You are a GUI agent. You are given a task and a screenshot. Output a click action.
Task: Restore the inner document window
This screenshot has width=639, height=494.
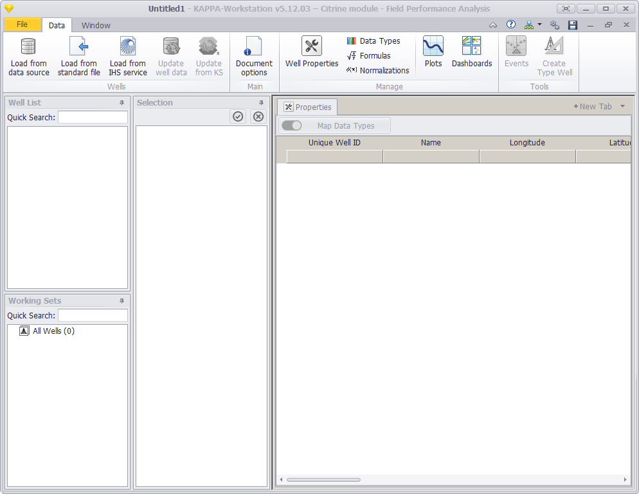tap(608, 25)
